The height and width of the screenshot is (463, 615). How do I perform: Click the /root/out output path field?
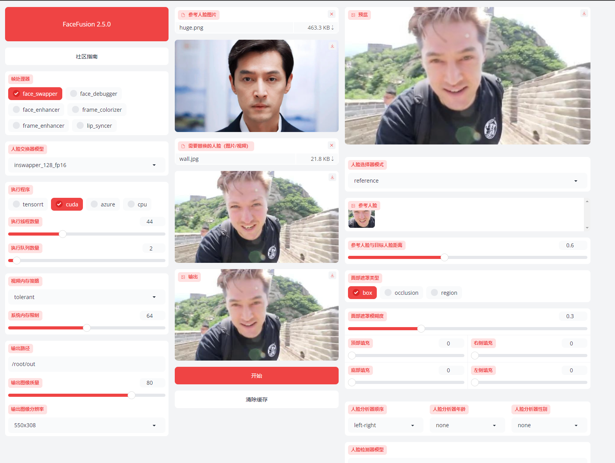[87, 364]
